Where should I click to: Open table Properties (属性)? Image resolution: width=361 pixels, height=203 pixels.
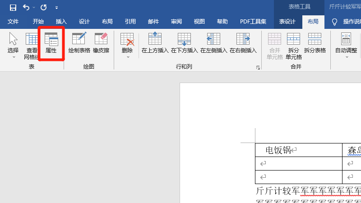click(51, 44)
